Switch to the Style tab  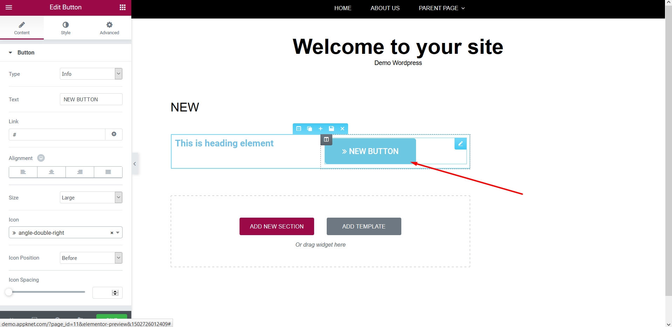click(65, 27)
